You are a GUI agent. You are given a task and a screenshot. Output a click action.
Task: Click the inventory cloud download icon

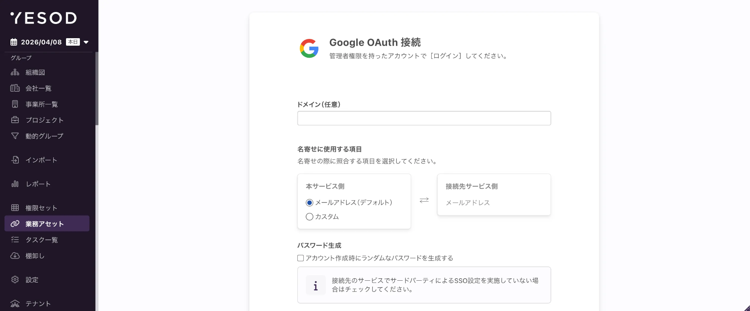[15, 256]
